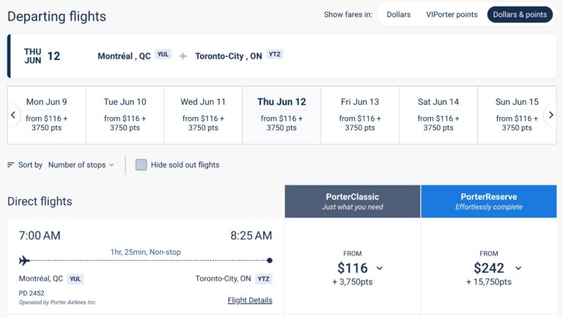This screenshot has width=563, height=318.
Task: Click the next dates right arrow
Action: pyautogui.click(x=551, y=115)
